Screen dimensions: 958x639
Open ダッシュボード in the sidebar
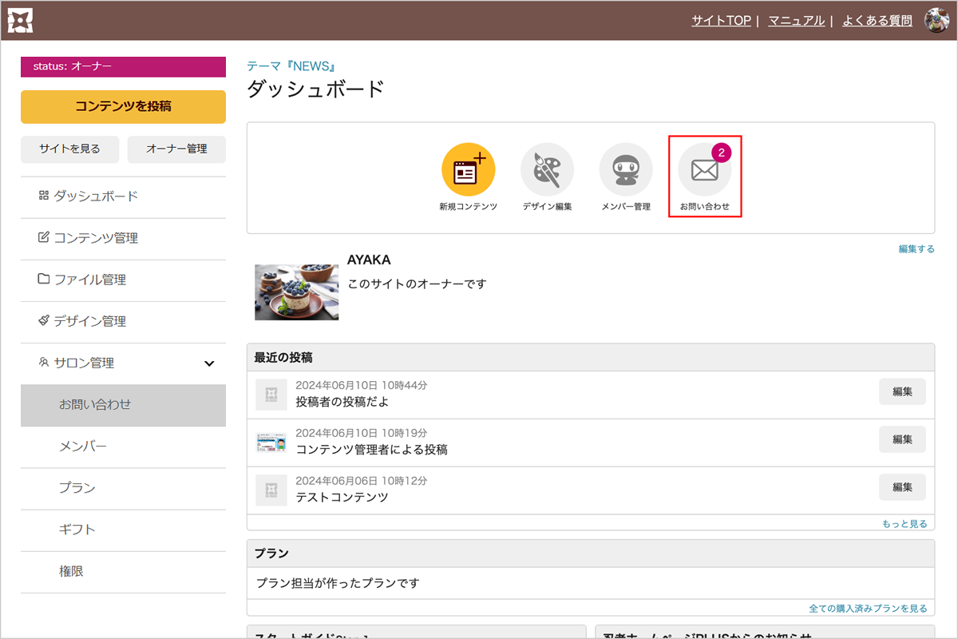(x=95, y=196)
